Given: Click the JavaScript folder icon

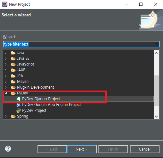Looking at the screenshot, I should point(13,64).
